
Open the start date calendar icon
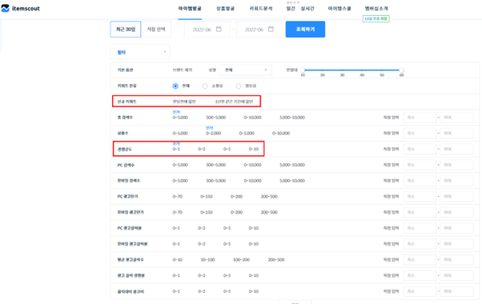(219, 29)
